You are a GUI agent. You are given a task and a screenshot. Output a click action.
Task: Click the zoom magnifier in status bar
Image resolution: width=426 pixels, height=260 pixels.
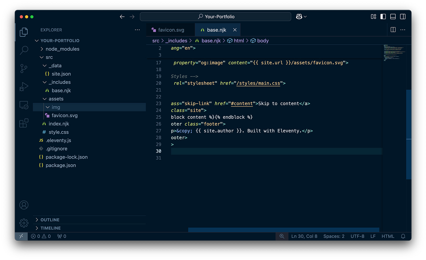click(x=282, y=236)
